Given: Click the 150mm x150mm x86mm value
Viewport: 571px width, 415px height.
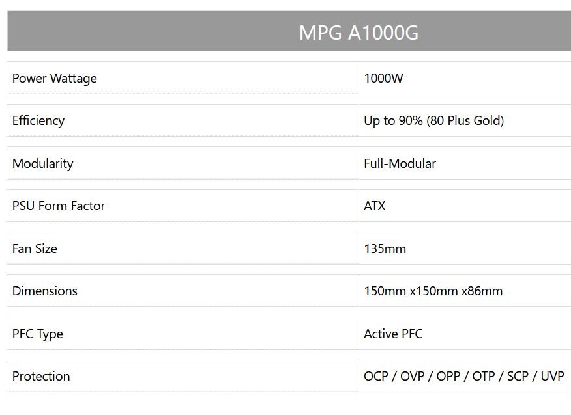Looking at the screenshot, I should click(433, 291).
